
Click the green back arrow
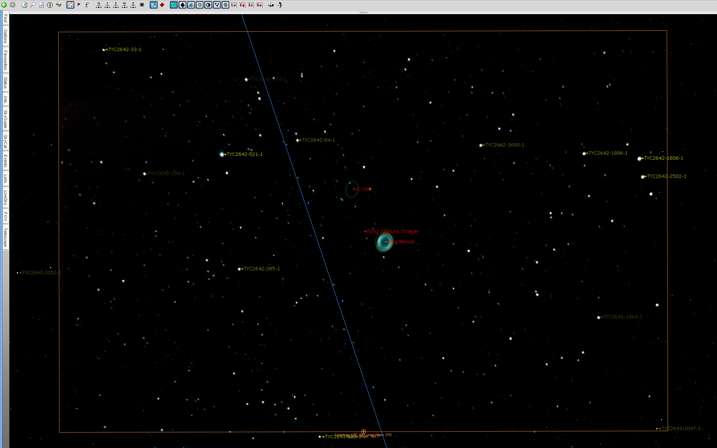[x=4, y=5]
